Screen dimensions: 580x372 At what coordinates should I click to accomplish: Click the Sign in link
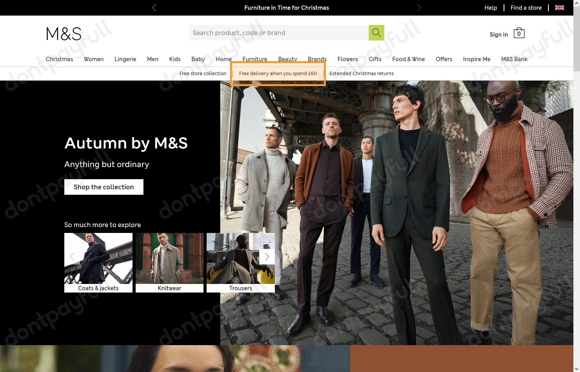tap(499, 35)
